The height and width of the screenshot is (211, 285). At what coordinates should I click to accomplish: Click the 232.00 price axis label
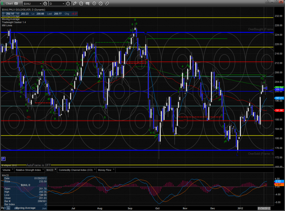tap(279, 16)
